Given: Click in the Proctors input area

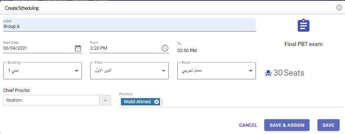Looking at the screenshot, I should [251, 102].
